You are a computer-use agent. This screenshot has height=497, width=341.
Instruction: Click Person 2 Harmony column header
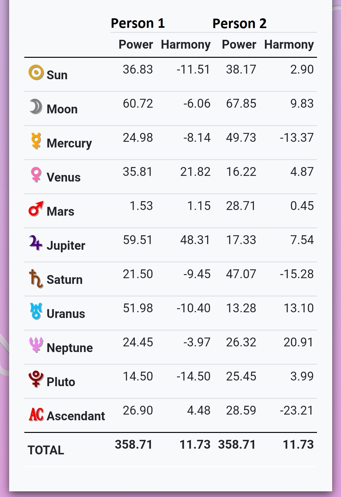289,45
